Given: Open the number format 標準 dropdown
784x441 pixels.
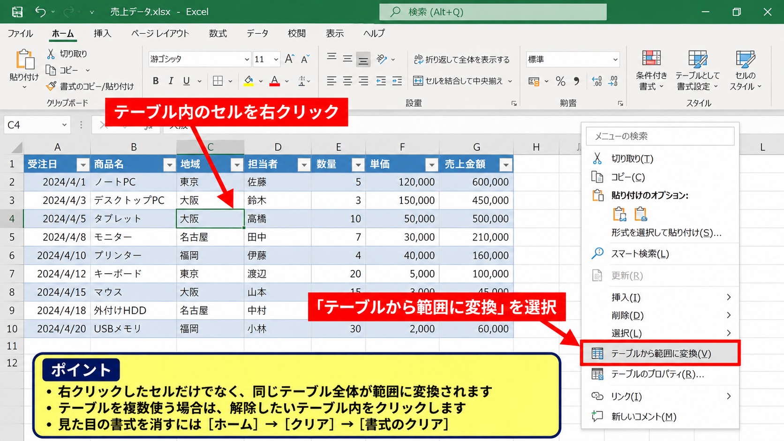Looking at the screenshot, I should tap(615, 60).
